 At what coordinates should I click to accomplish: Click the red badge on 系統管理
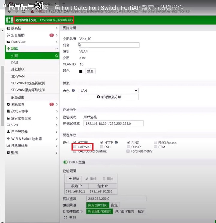click(52, 104)
